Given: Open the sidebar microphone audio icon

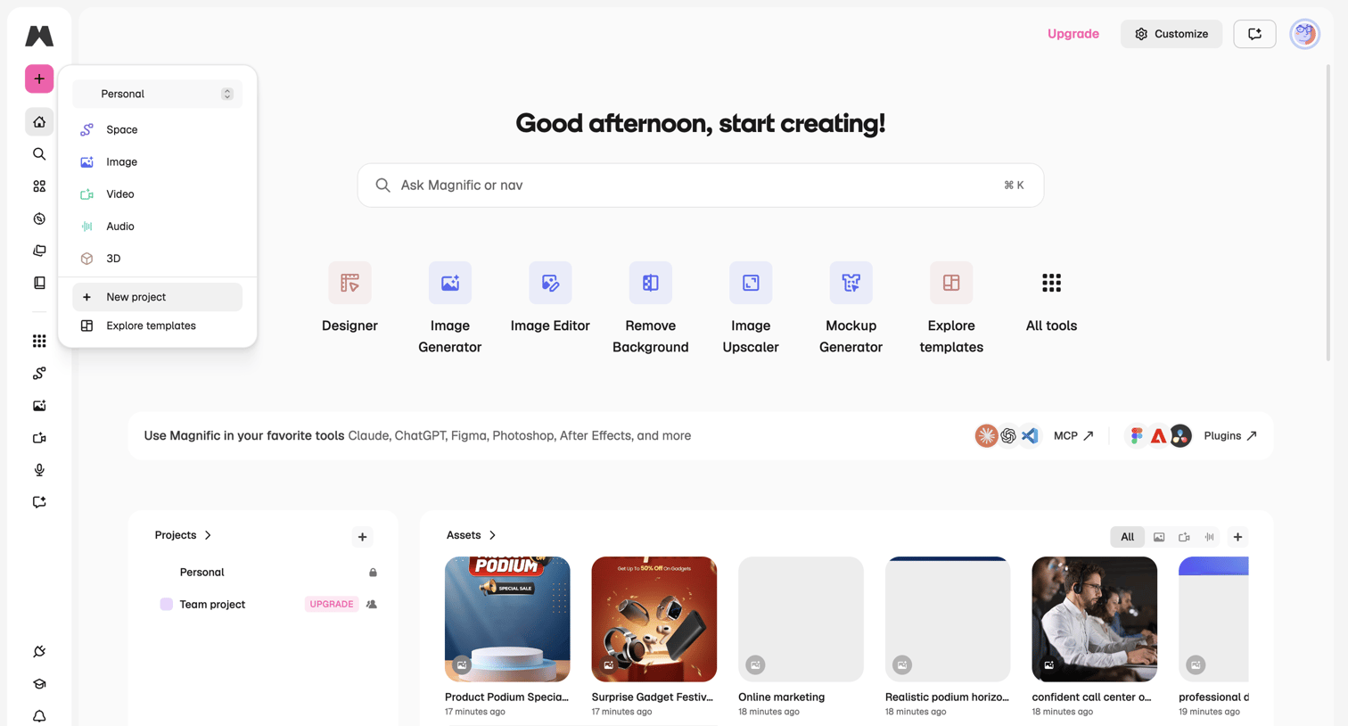Looking at the screenshot, I should 39,470.
